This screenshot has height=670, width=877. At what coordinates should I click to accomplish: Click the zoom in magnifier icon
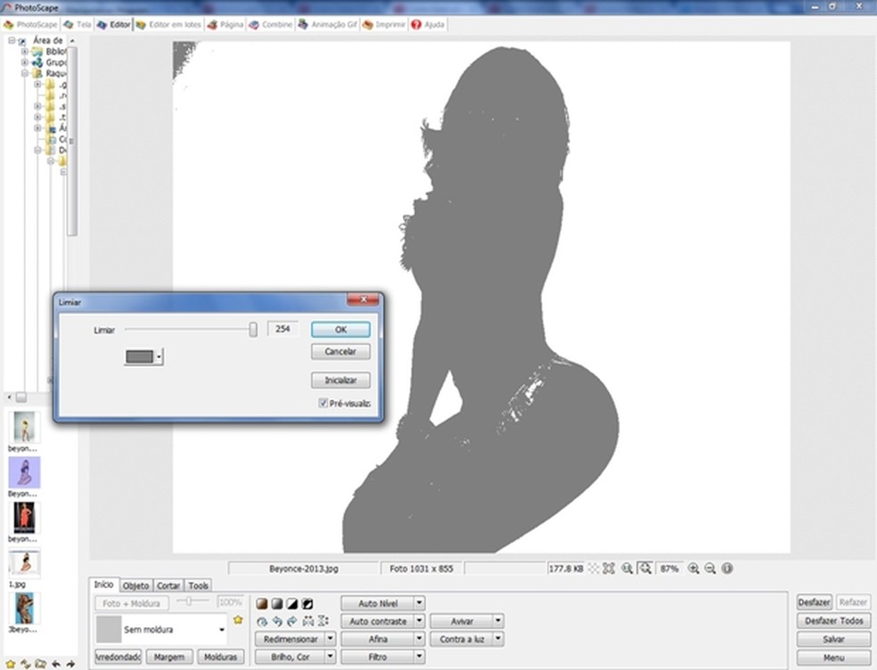point(693,568)
